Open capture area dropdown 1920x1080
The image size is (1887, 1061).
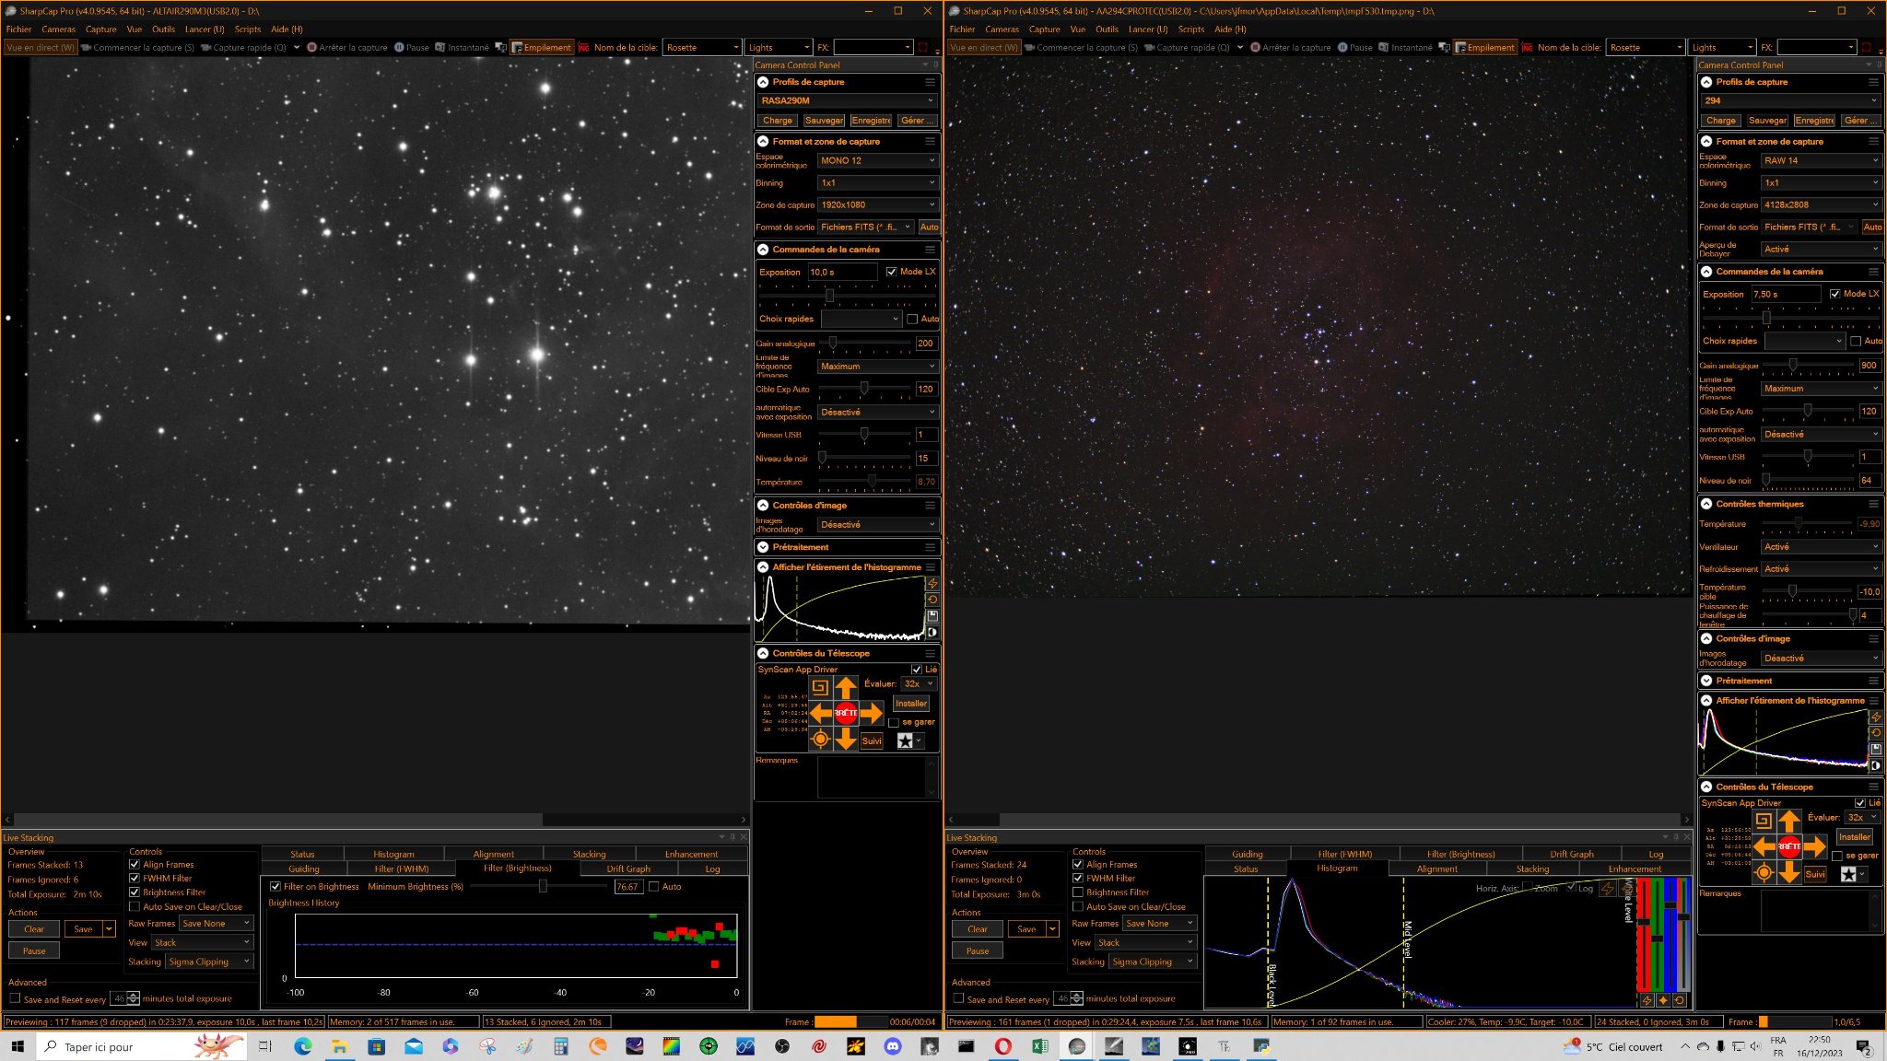coord(878,204)
